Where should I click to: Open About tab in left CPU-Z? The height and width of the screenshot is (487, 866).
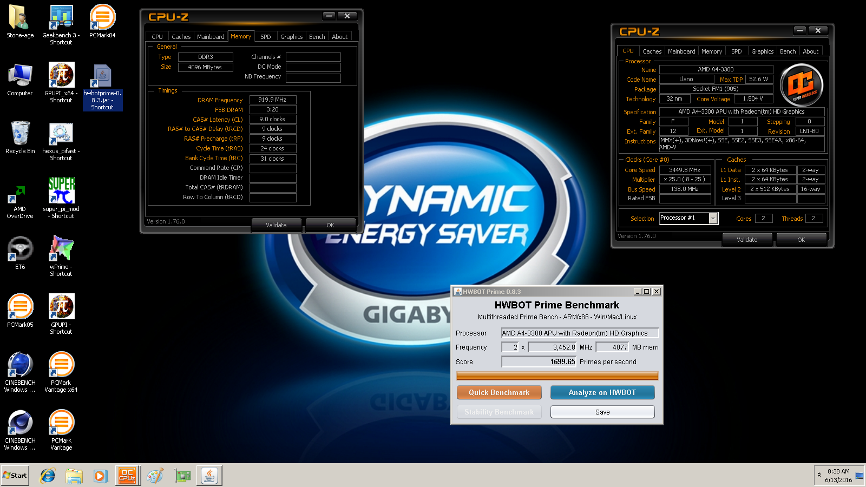click(340, 37)
